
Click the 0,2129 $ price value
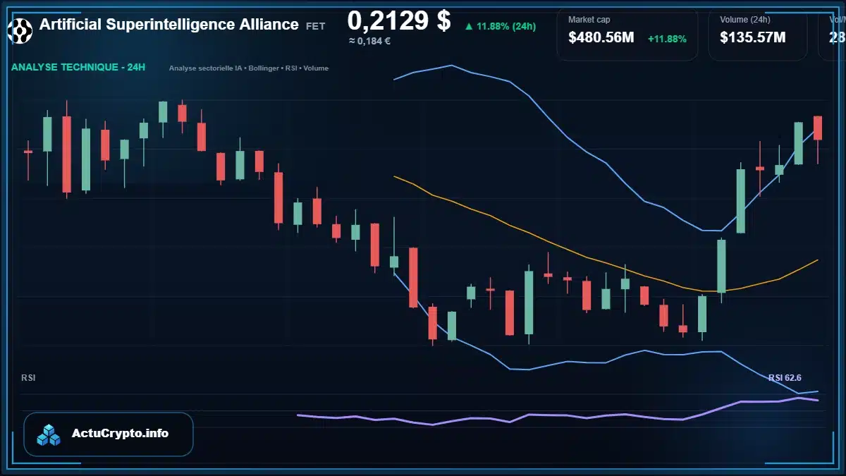click(399, 21)
